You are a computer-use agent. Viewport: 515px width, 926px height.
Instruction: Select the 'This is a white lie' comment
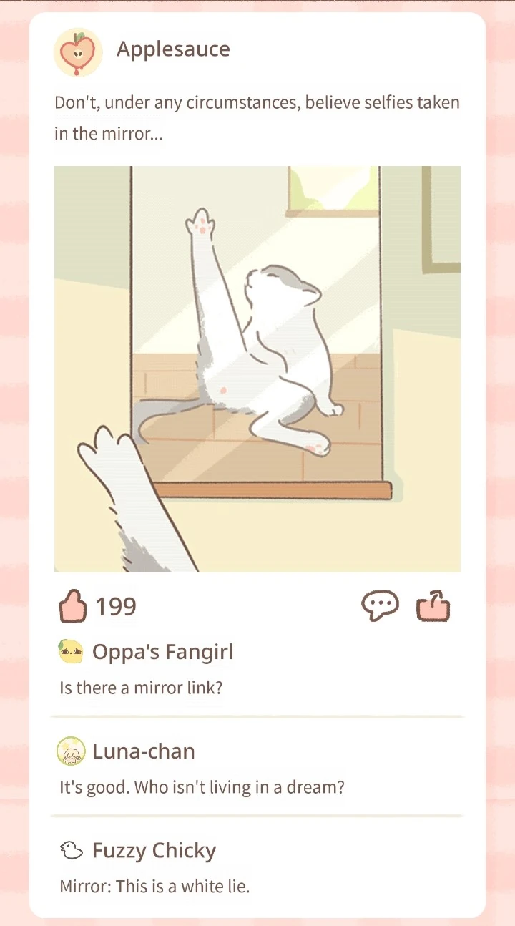click(154, 887)
